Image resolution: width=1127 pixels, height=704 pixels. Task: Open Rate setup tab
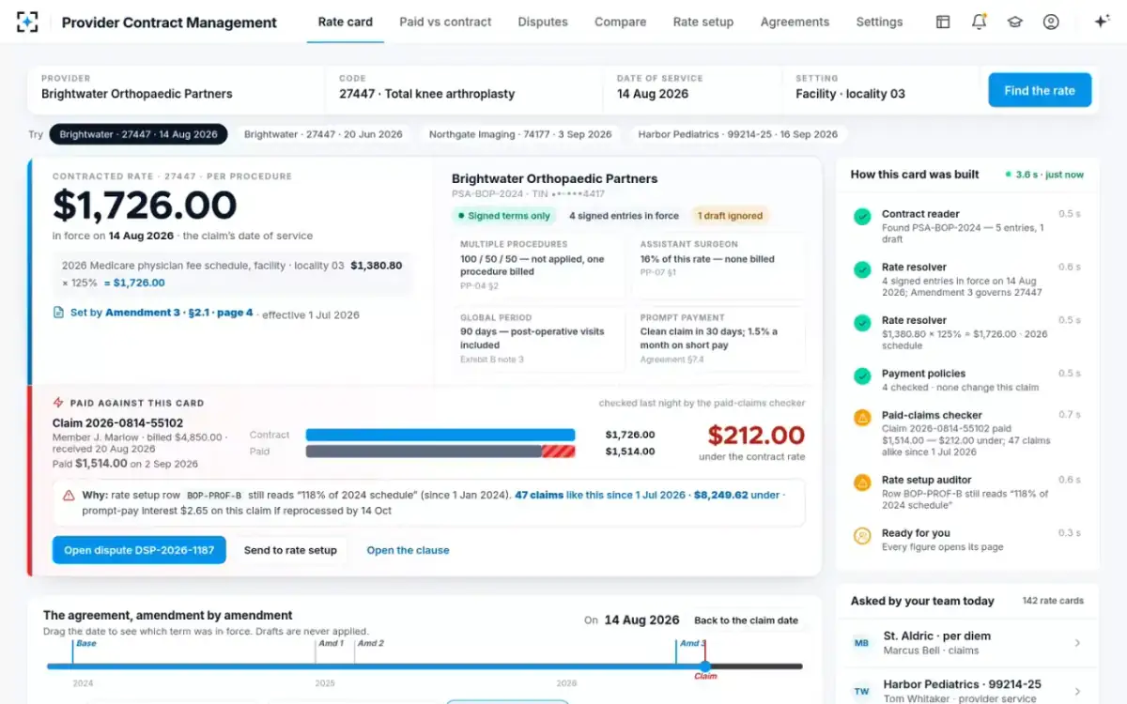pyautogui.click(x=703, y=22)
